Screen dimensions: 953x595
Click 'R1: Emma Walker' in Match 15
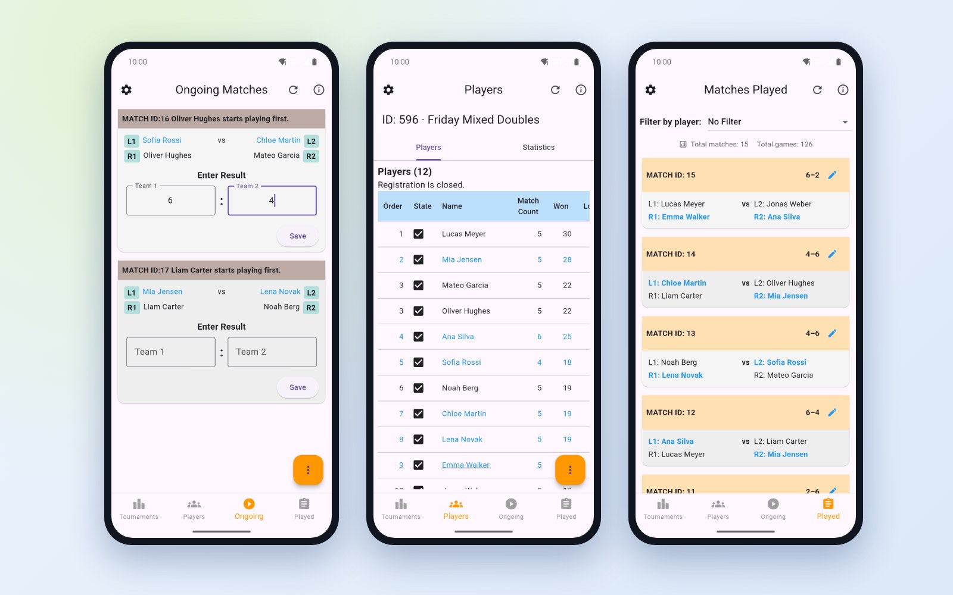(x=679, y=217)
